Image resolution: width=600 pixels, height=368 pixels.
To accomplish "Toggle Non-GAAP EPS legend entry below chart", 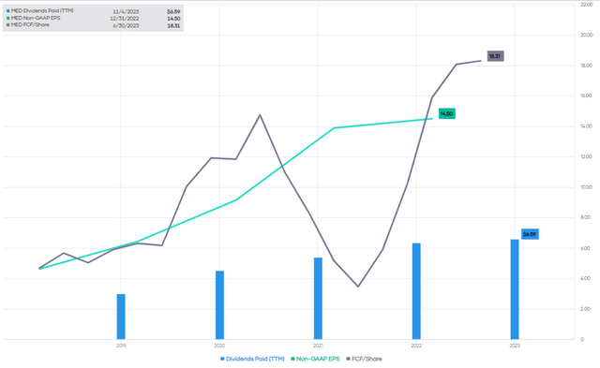I will (x=315, y=359).
